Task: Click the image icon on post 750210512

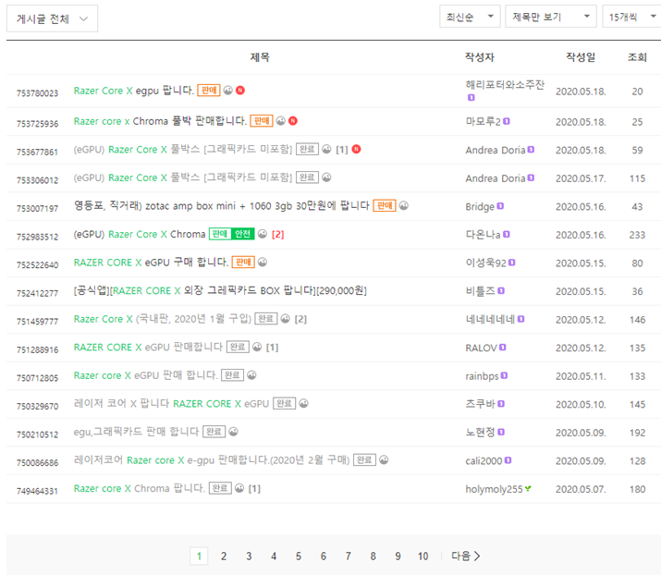Action: tap(234, 432)
